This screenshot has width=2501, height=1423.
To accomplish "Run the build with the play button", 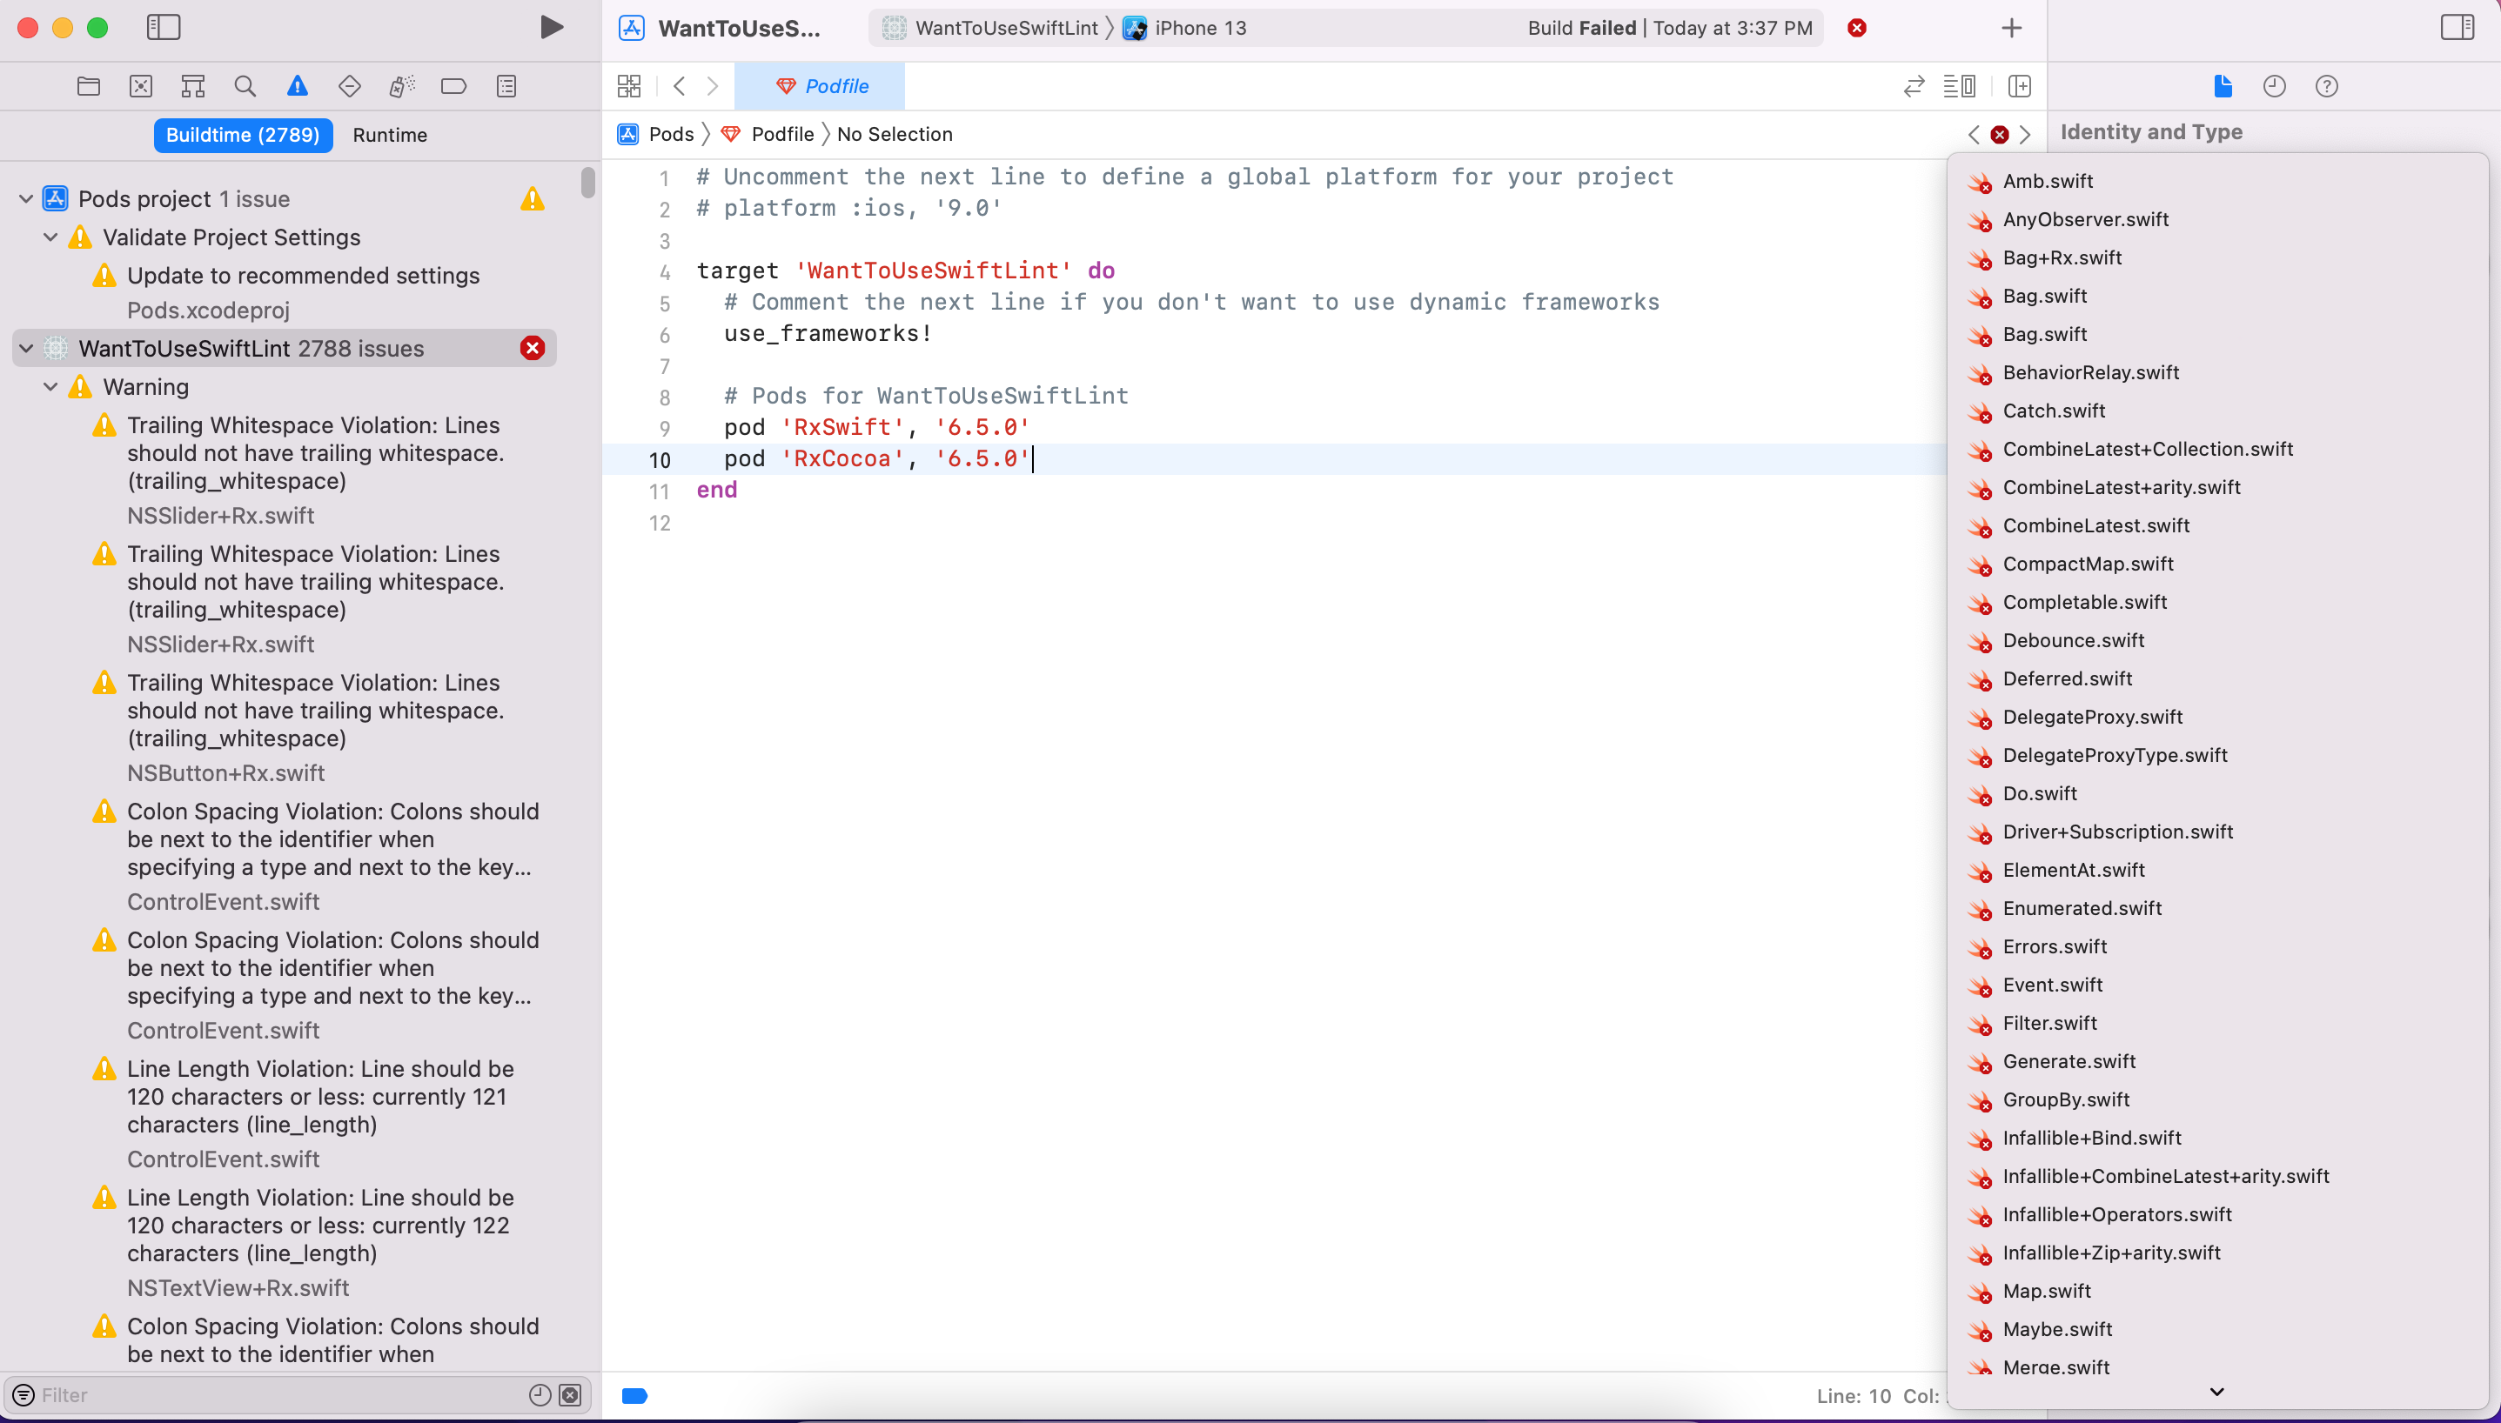I will tap(552, 27).
